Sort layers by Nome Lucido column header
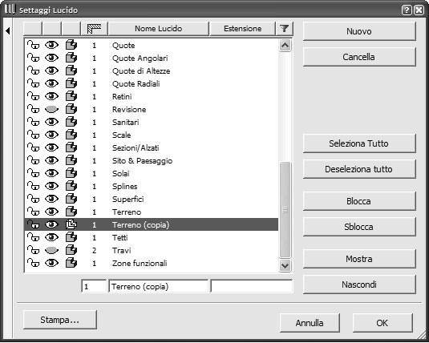Image resolution: width=429 pixels, height=343 pixels. tap(159, 28)
